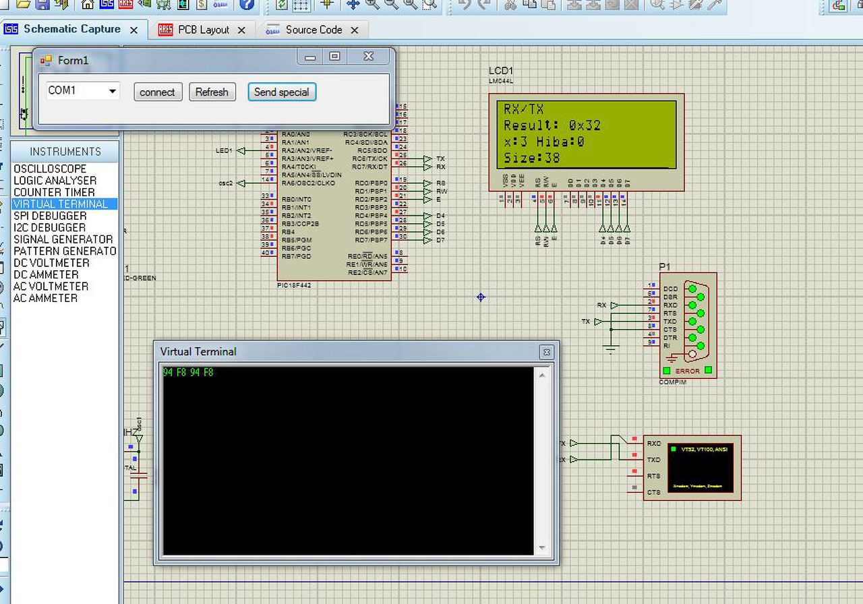Click the blue Help question mark icon

(247, 4)
